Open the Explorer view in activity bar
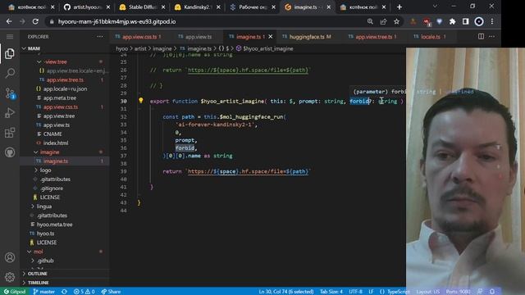Viewport: 525px width, 295px height. (x=10, y=53)
